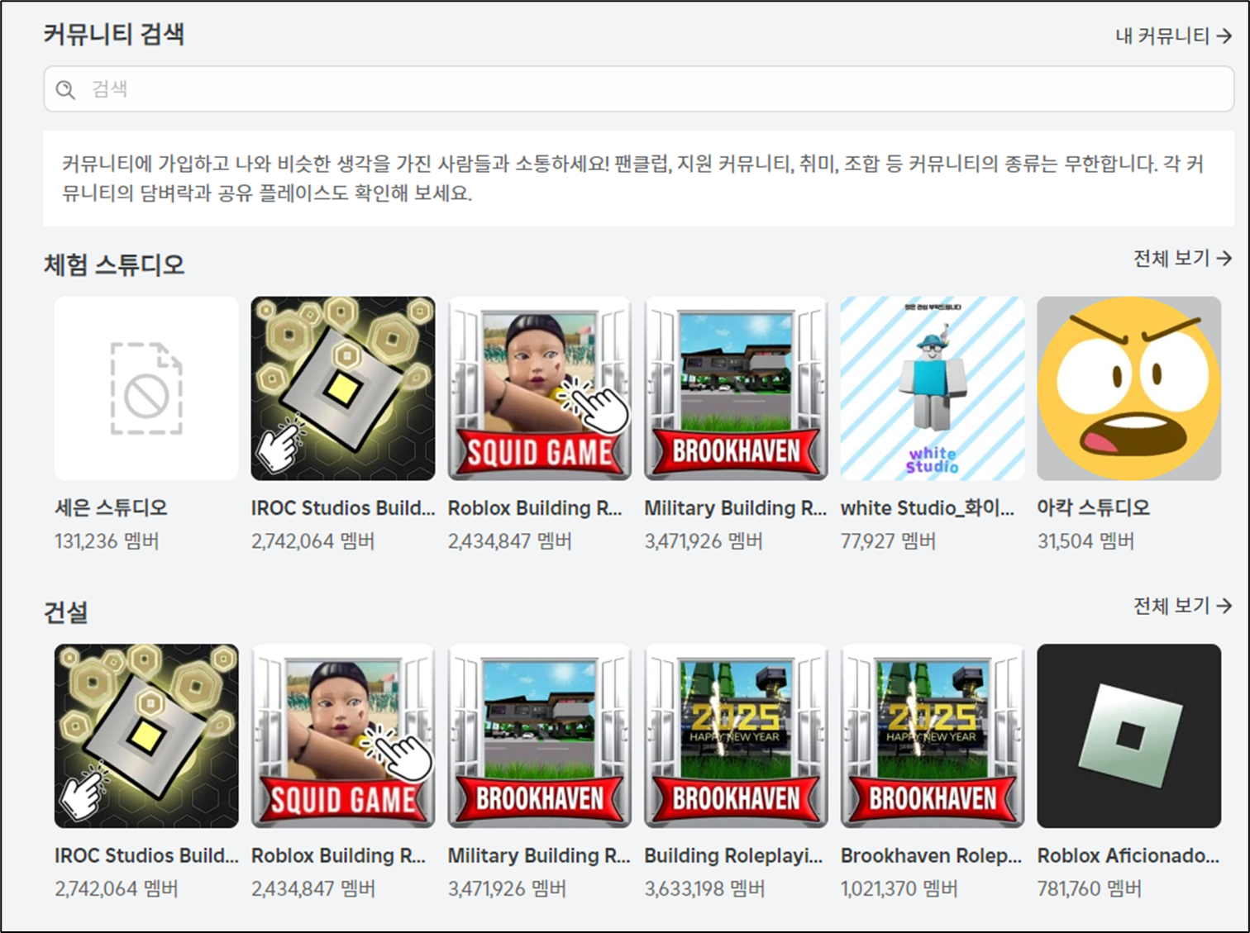1250x933 pixels.
Task: Open the IROC Studios thumbnail under 체험 스튜디오
Action: (343, 388)
